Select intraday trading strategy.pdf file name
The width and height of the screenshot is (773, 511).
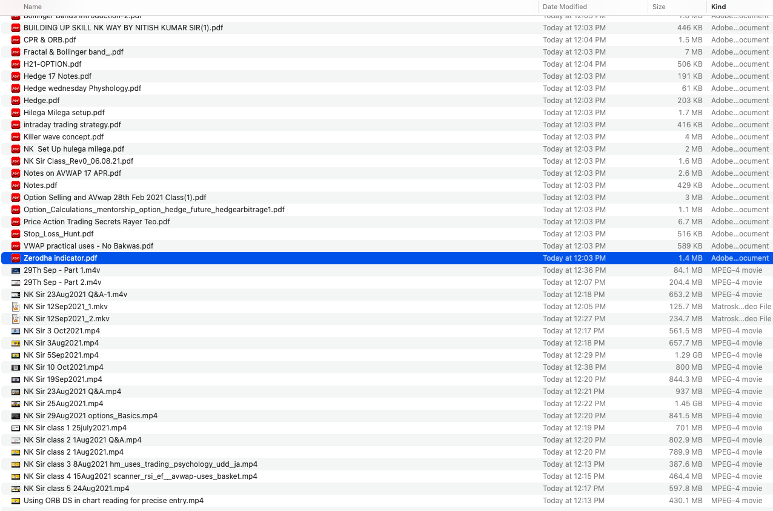[x=72, y=125]
